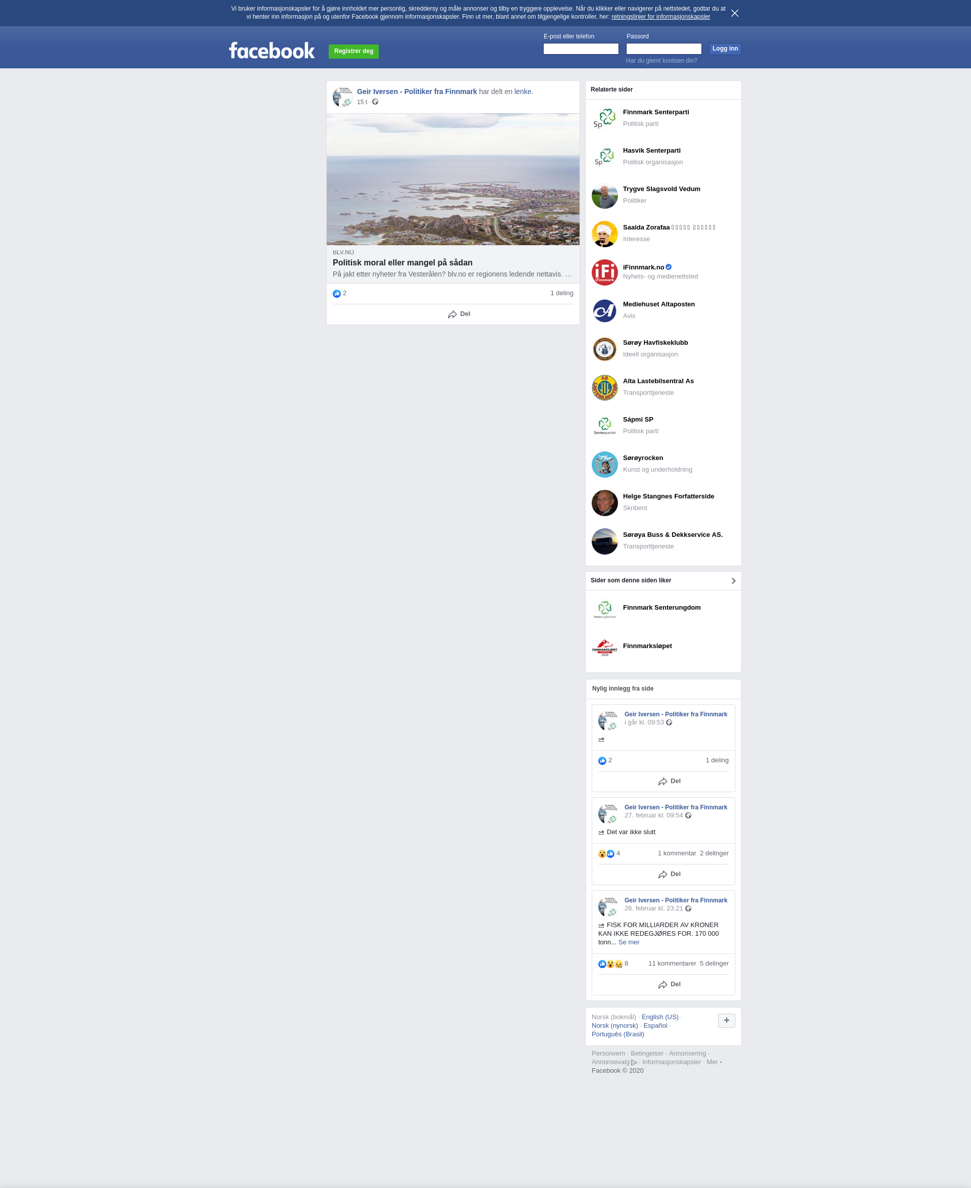Open the Mediehuset Altaposten logo
The width and height of the screenshot is (971, 1188).
click(604, 311)
